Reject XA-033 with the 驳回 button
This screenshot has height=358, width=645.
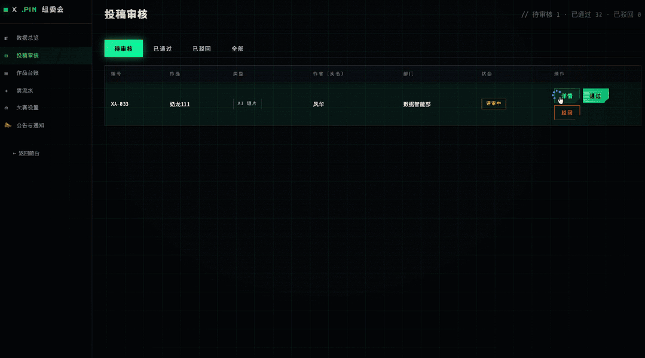point(567,113)
